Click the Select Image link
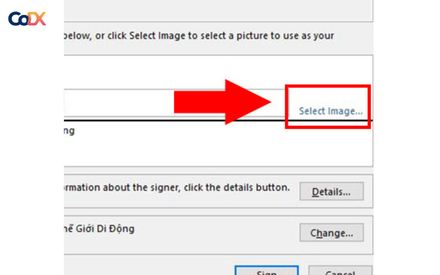Screen dimensions: 440x275 331,111
